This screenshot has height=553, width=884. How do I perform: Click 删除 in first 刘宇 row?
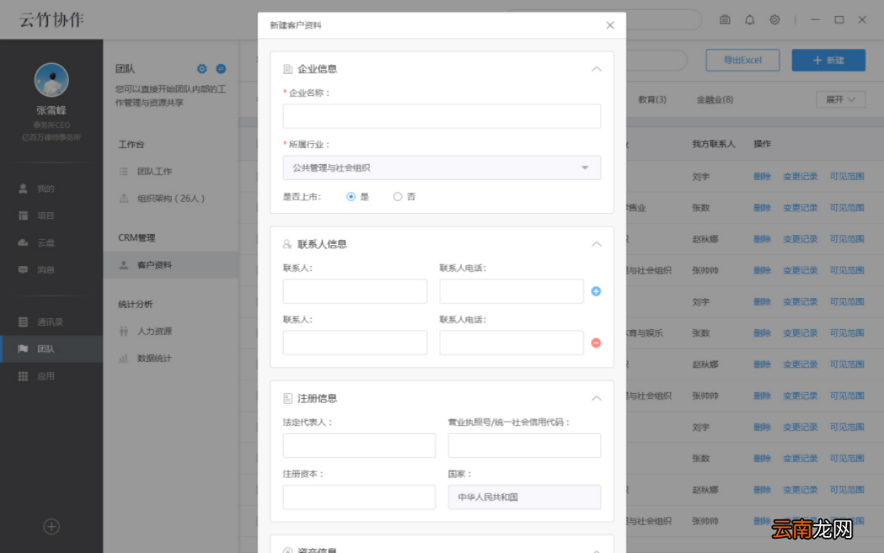pos(762,177)
